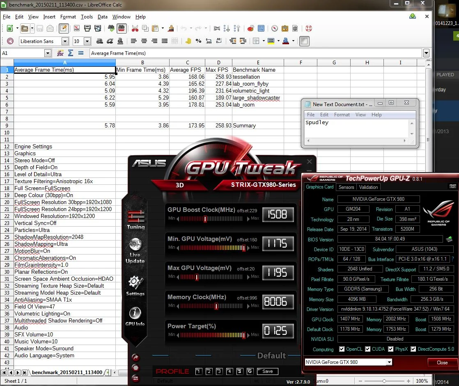Open the Data menu in Calc
Screen dimensions: 459x386
103,17
